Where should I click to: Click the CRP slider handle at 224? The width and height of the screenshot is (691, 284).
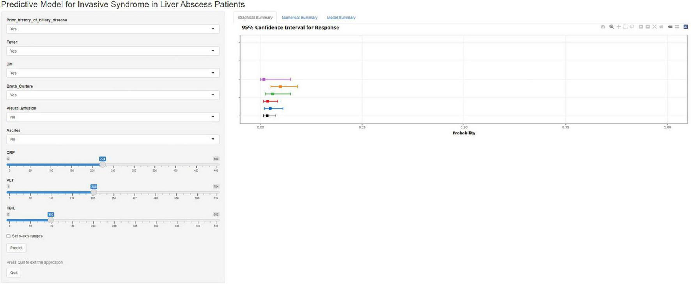(103, 165)
